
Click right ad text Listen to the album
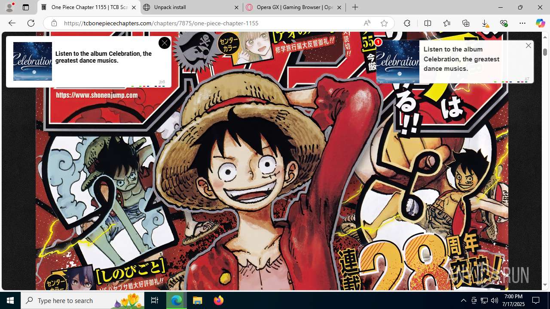pos(461,59)
